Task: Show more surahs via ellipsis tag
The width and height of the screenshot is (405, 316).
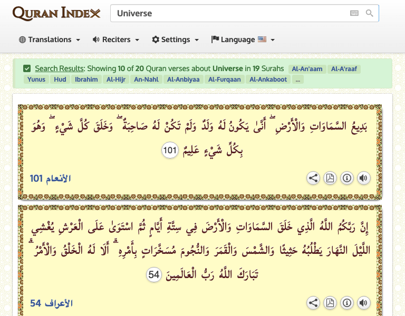Action: [298, 80]
